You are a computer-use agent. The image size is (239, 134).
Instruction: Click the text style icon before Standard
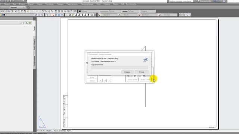[99, 15]
